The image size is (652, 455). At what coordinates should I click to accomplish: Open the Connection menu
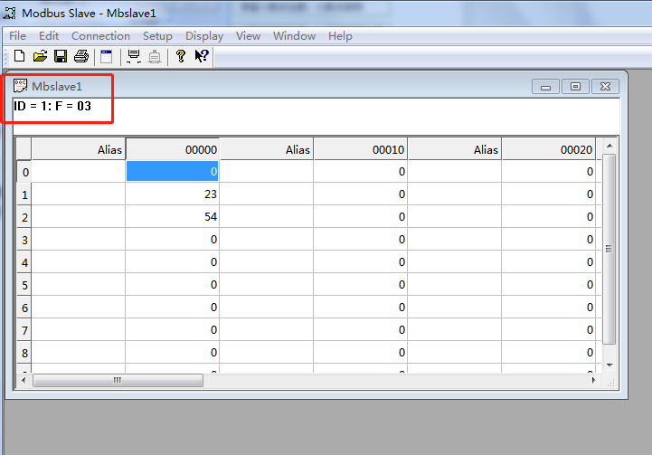pyautogui.click(x=100, y=36)
